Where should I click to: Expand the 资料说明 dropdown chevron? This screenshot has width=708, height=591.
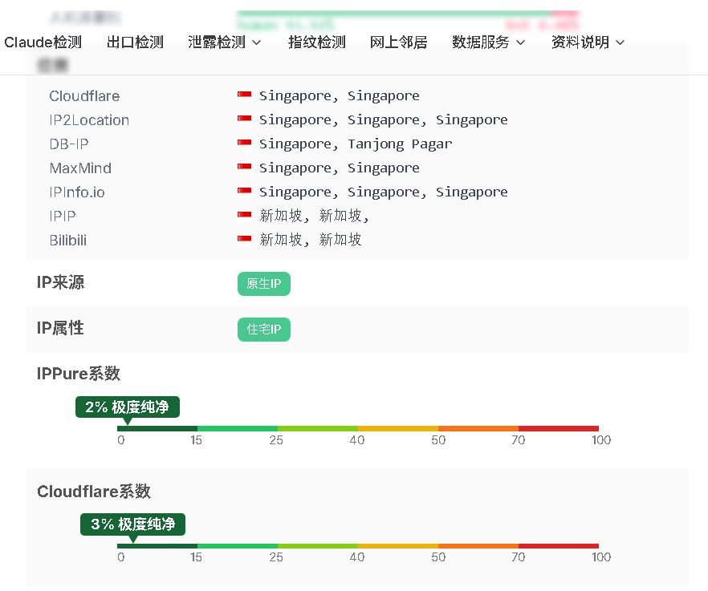tap(621, 43)
